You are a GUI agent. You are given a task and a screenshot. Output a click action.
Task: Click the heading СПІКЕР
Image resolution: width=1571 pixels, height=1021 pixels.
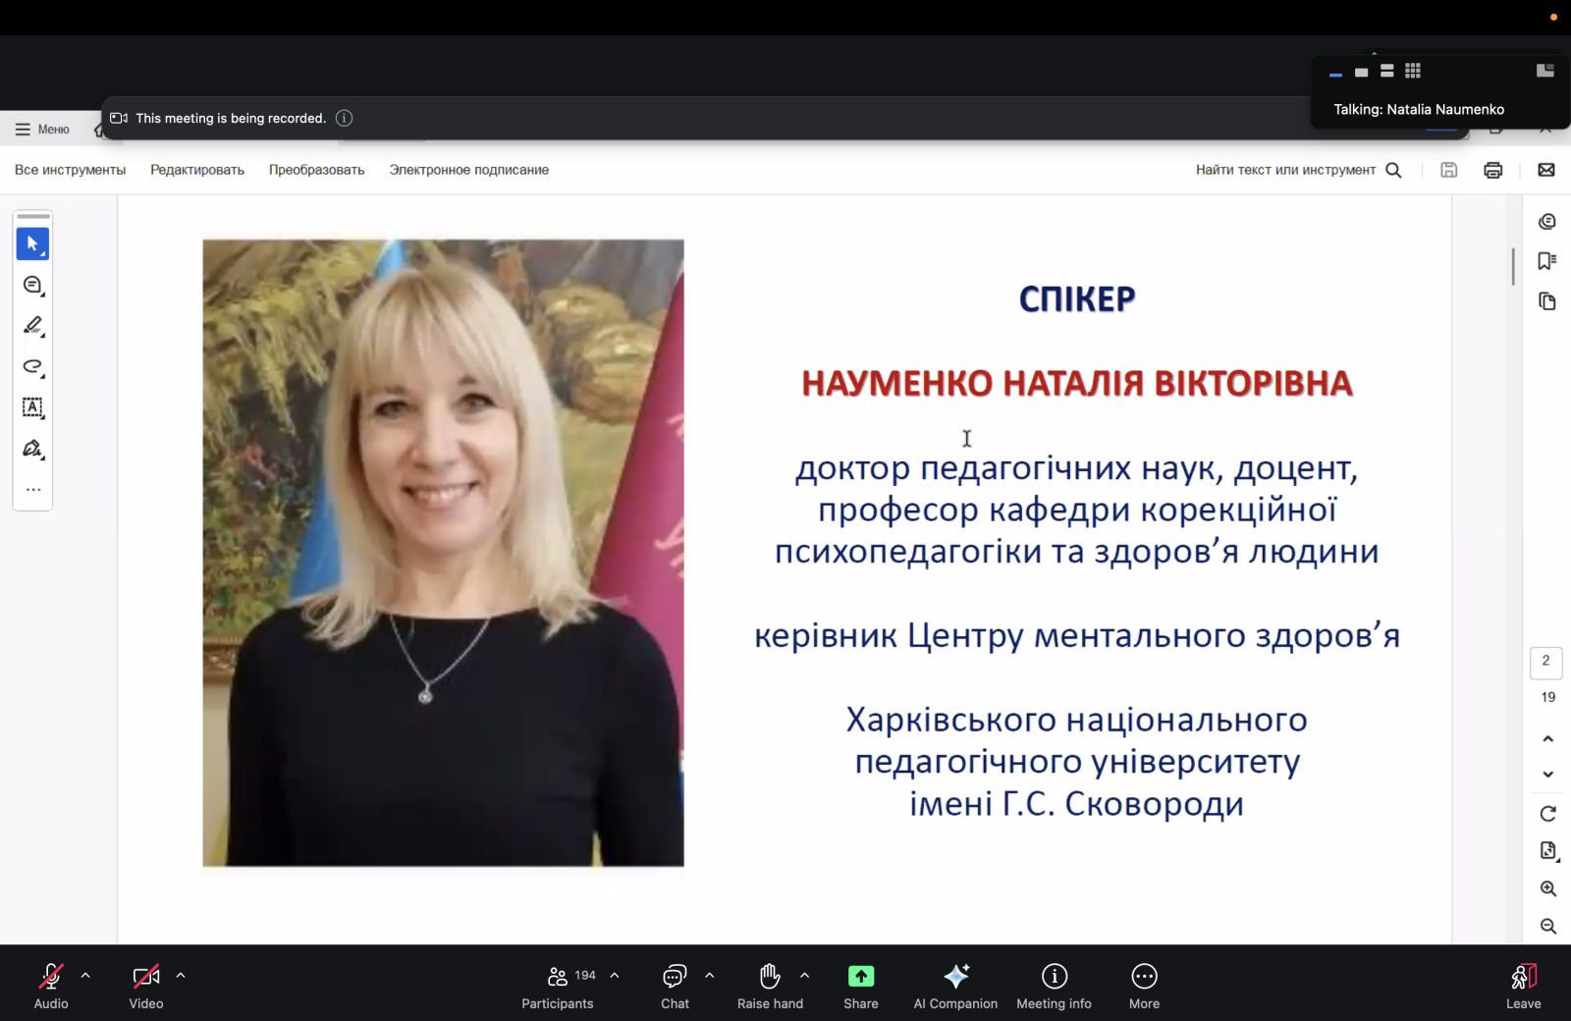pos(1077,298)
